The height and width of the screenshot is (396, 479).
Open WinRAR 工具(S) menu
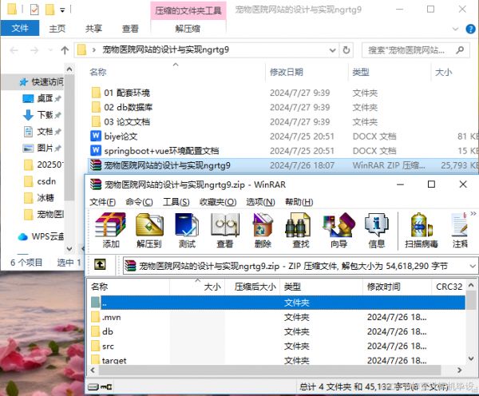pos(176,202)
